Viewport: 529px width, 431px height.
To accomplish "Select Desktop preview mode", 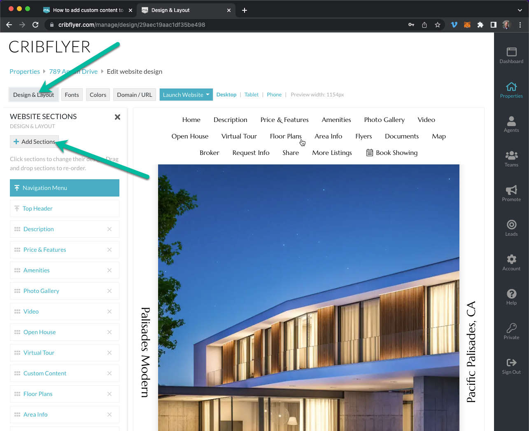I will 226,95.
